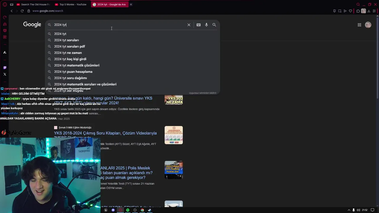The height and width of the screenshot is (213, 379).
Task: Bookmark page with the heart icon
Action: [x=350, y=11]
